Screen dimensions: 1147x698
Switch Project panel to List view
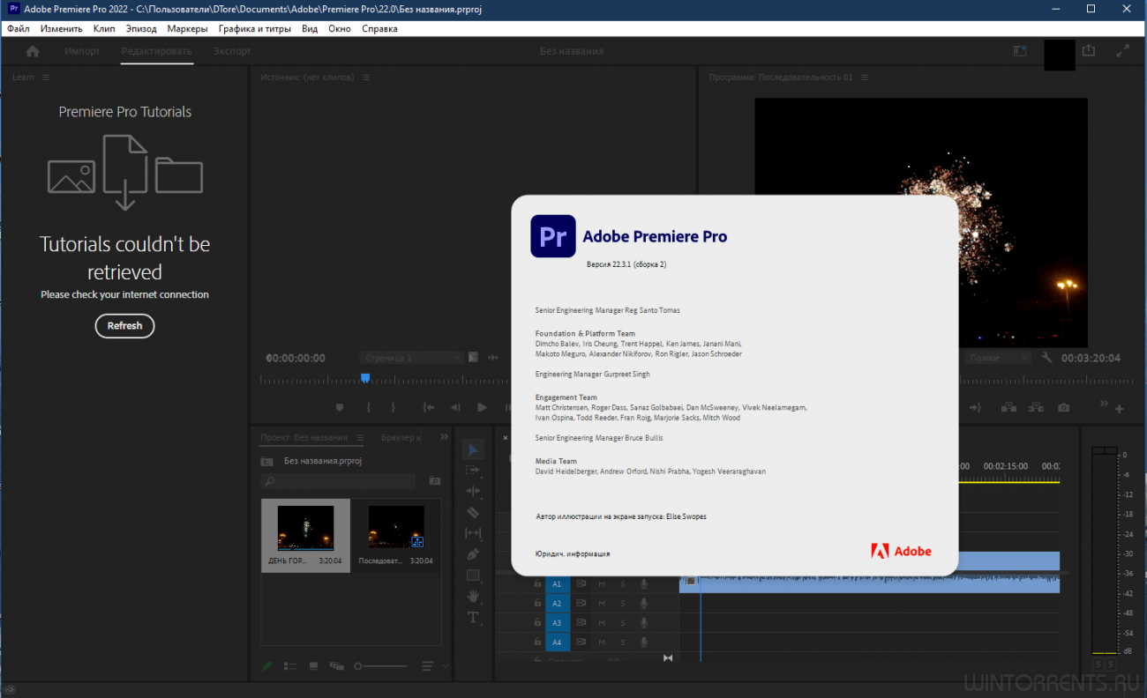290,666
